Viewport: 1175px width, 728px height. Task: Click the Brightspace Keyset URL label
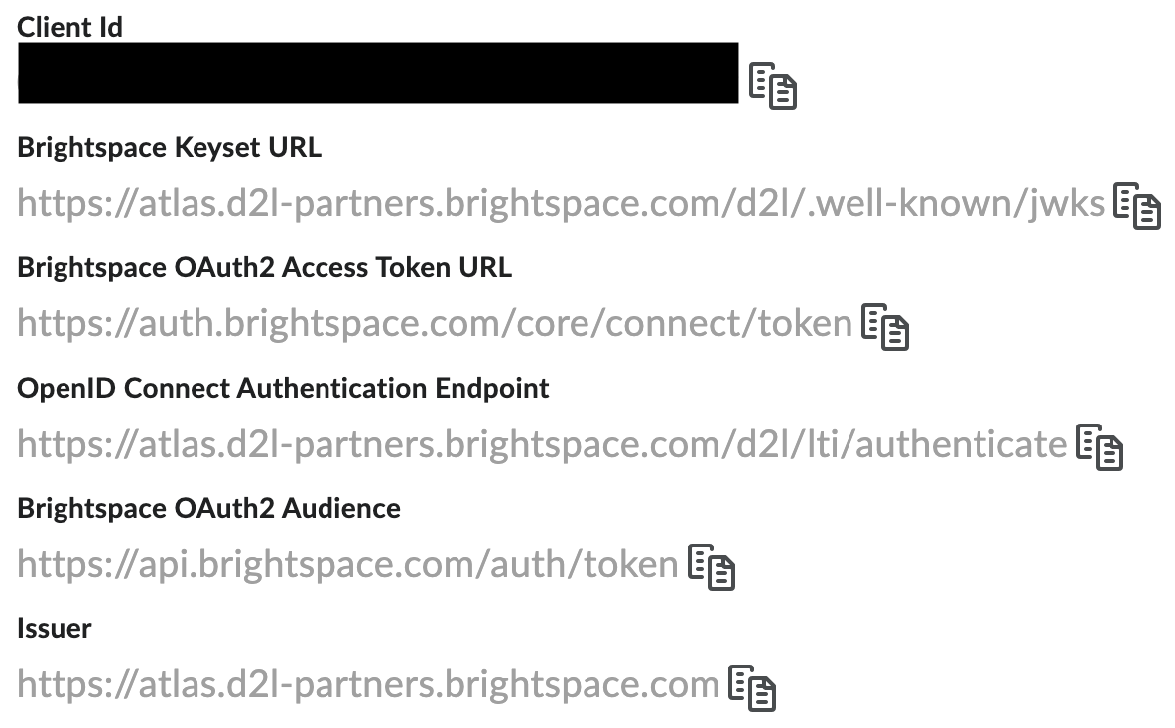click(x=170, y=148)
